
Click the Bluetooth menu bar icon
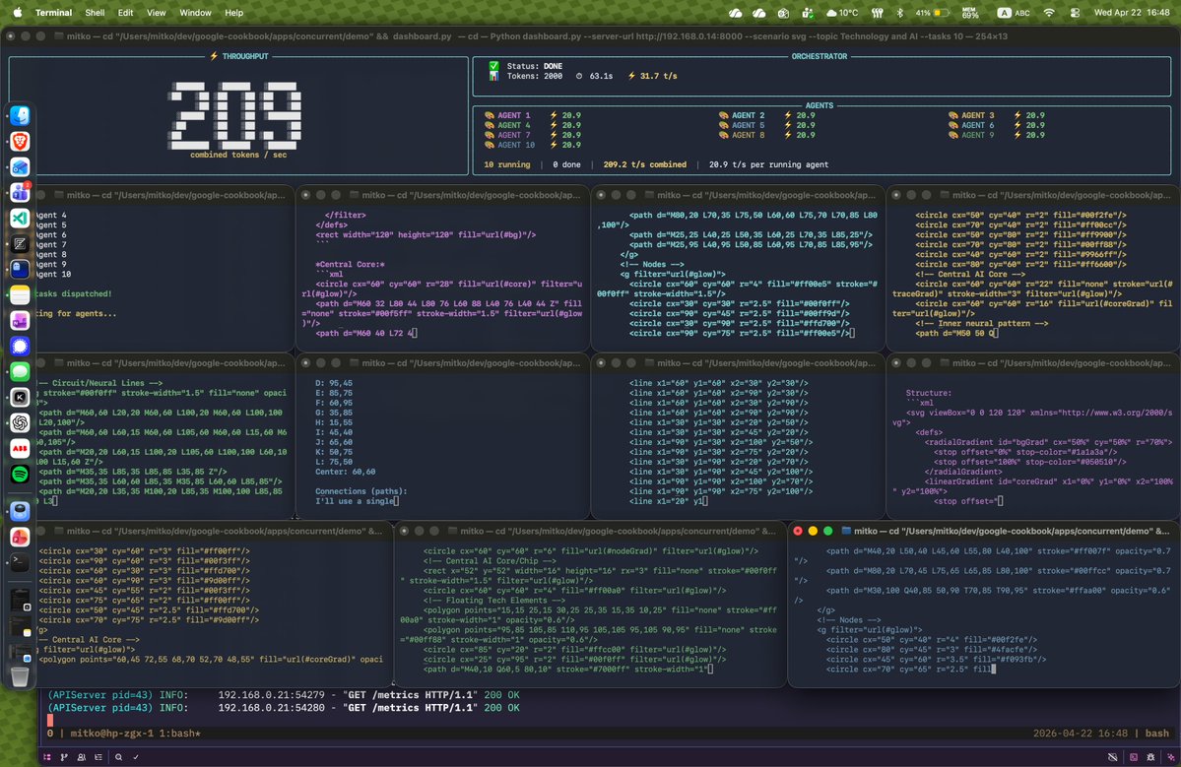899,13
